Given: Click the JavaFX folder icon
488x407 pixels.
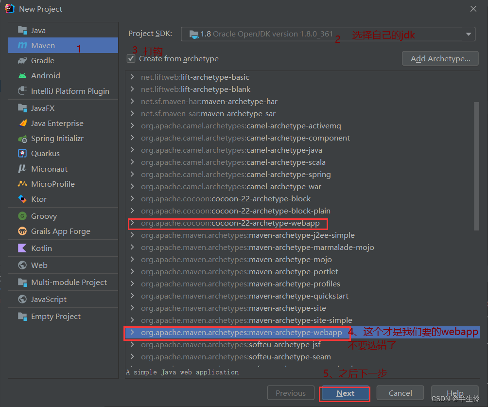Looking at the screenshot, I should [x=22, y=108].
